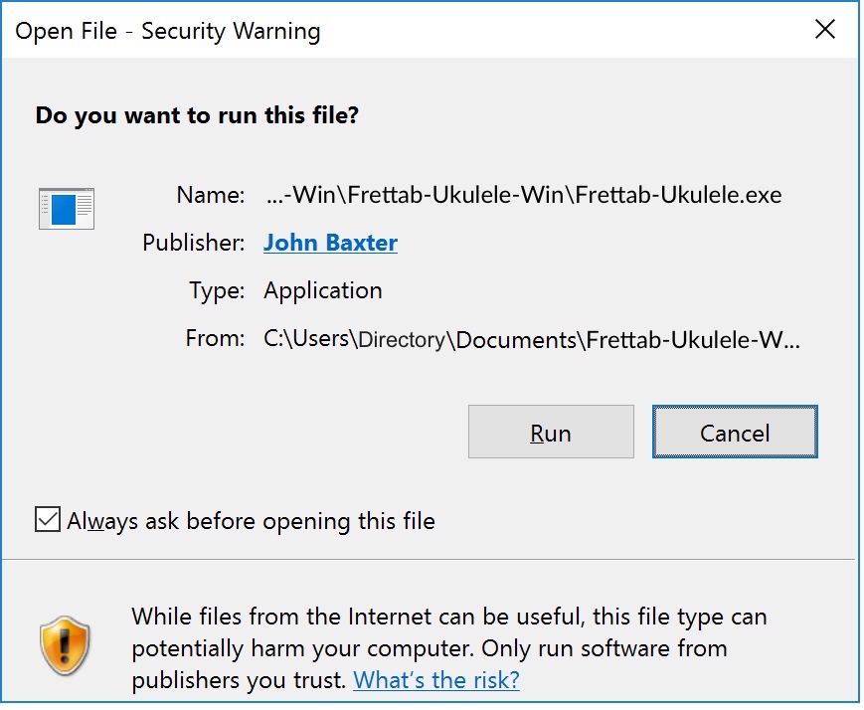This screenshot has height=710, width=864.
Task: Click the Name field label
Action: pos(211,195)
